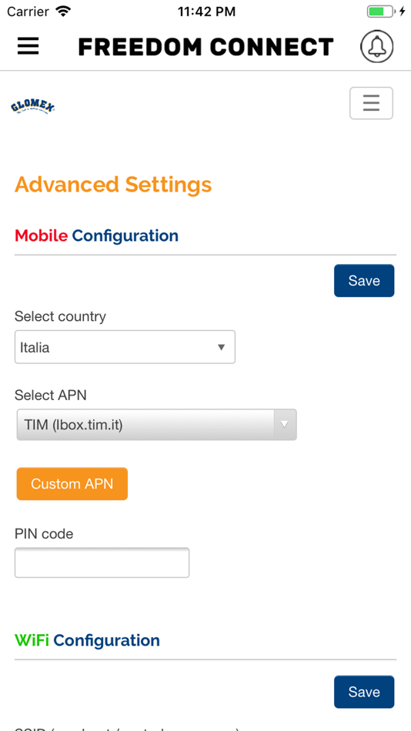Tap the Wi-Fi status icon in the status bar
Image resolution: width=411 pixels, height=731 pixels.
(62, 11)
